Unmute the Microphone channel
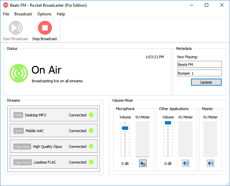Viewport: 230px width, 186px height. tap(143, 163)
